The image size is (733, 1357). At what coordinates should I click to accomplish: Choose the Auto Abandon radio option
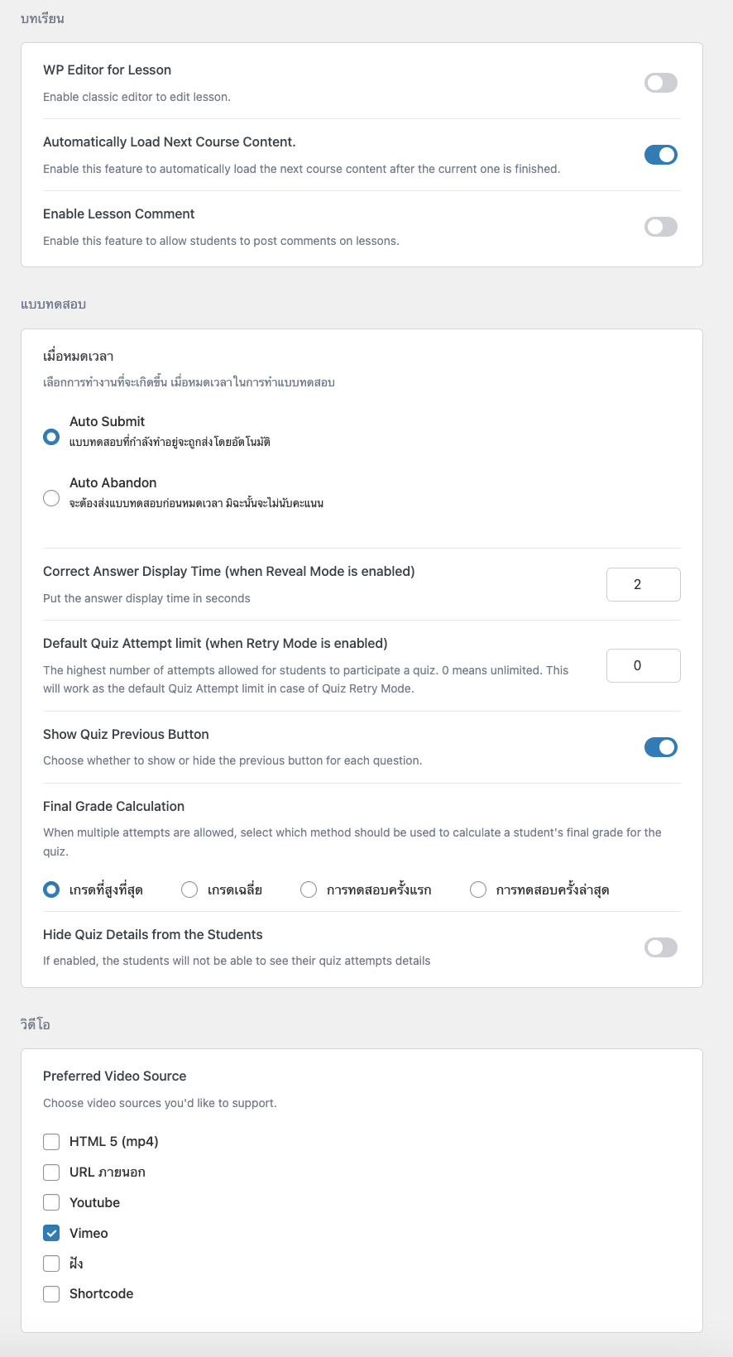(51, 497)
